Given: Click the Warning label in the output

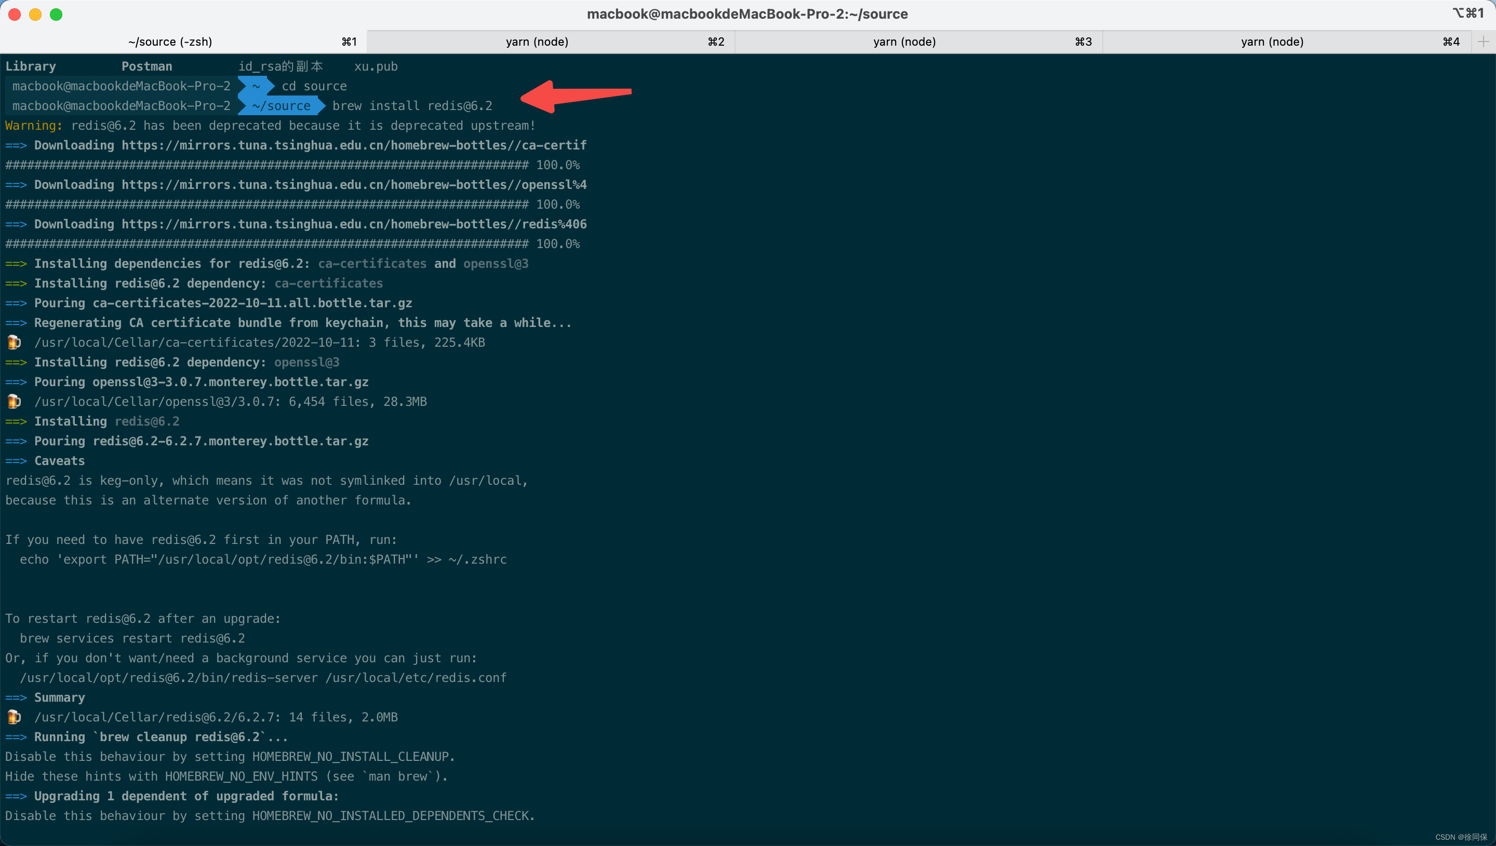Looking at the screenshot, I should pos(33,125).
